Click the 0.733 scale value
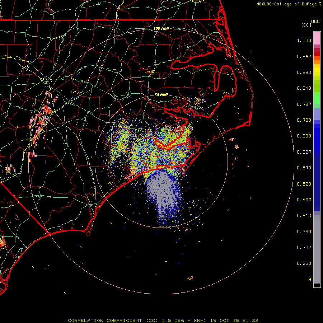The height and width of the screenshot is (323, 323). point(304,120)
